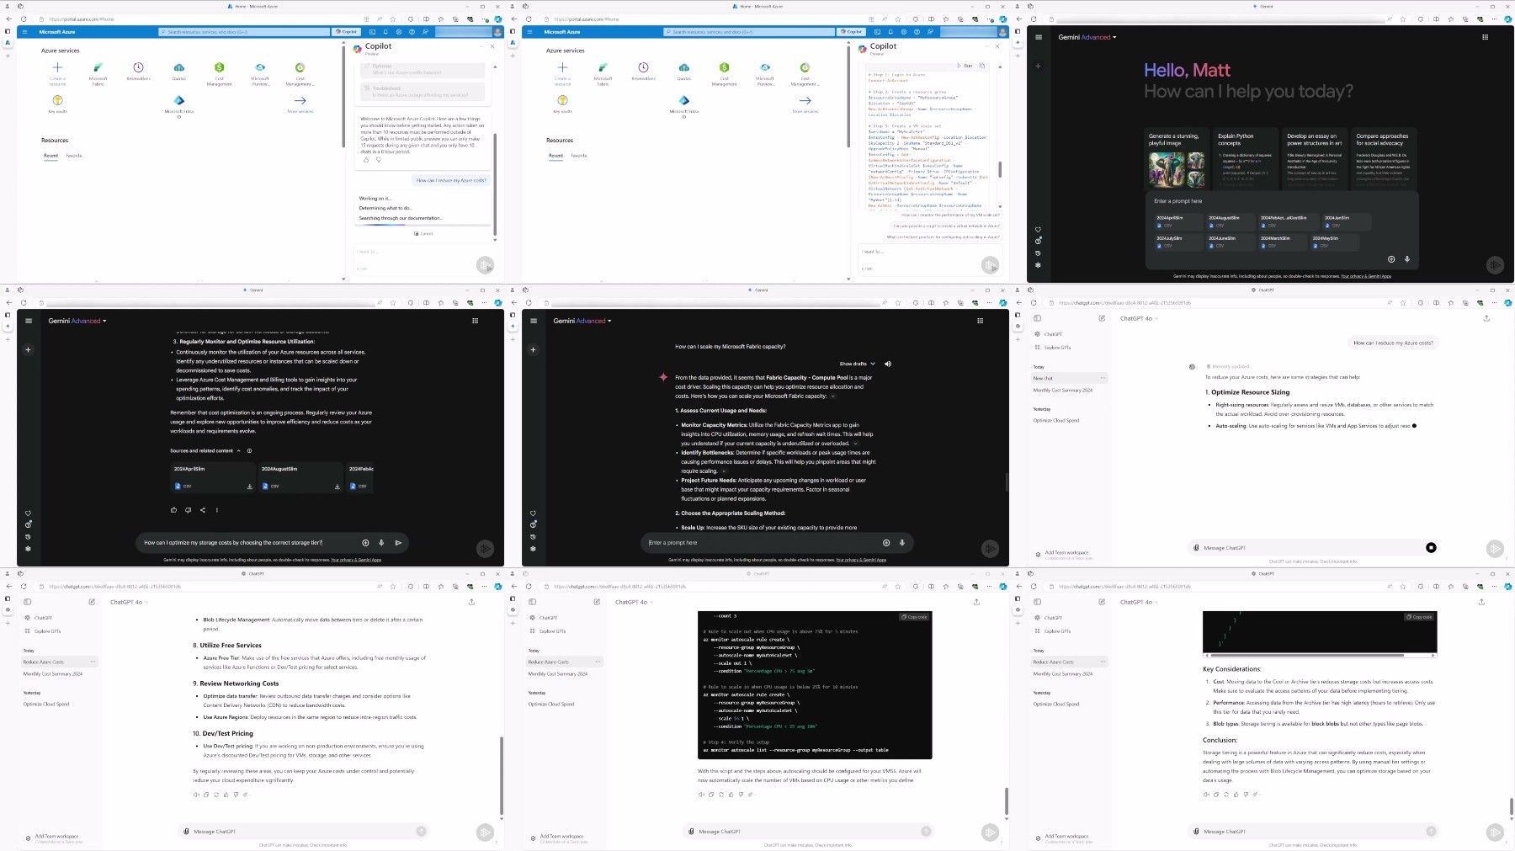Open the Google apps grid in the Hello, Matt Gemini window

point(1485,37)
